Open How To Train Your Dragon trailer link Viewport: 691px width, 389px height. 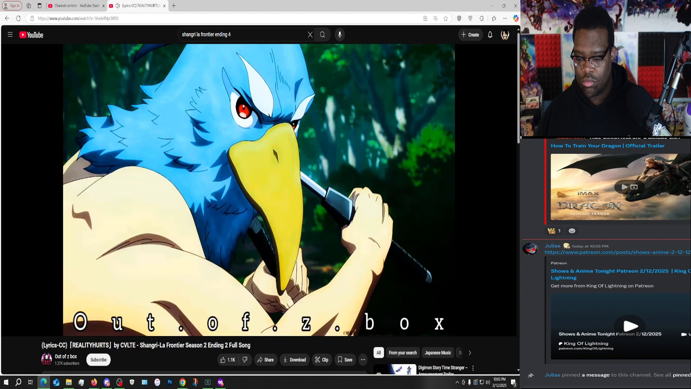(x=608, y=146)
